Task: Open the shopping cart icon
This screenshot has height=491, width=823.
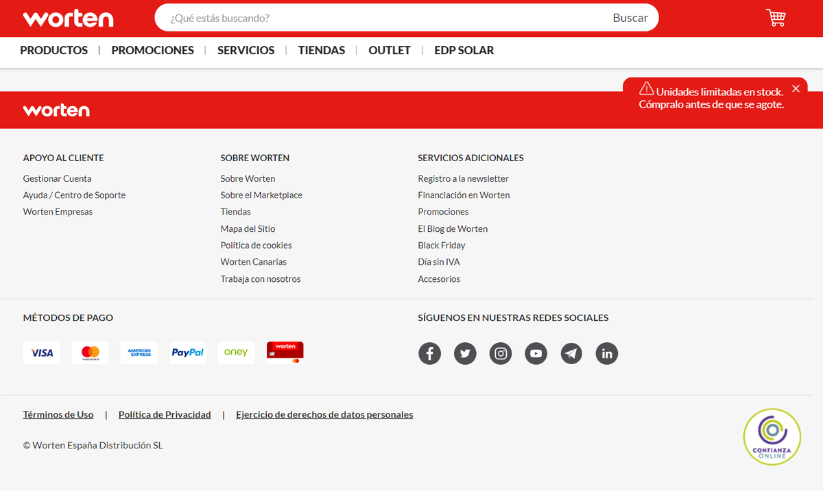Action: (x=776, y=18)
